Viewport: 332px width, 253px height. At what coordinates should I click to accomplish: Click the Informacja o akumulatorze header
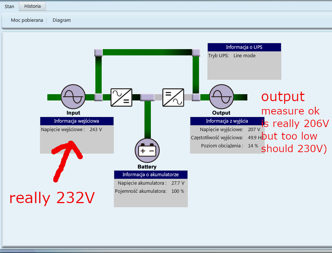[x=150, y=175]
